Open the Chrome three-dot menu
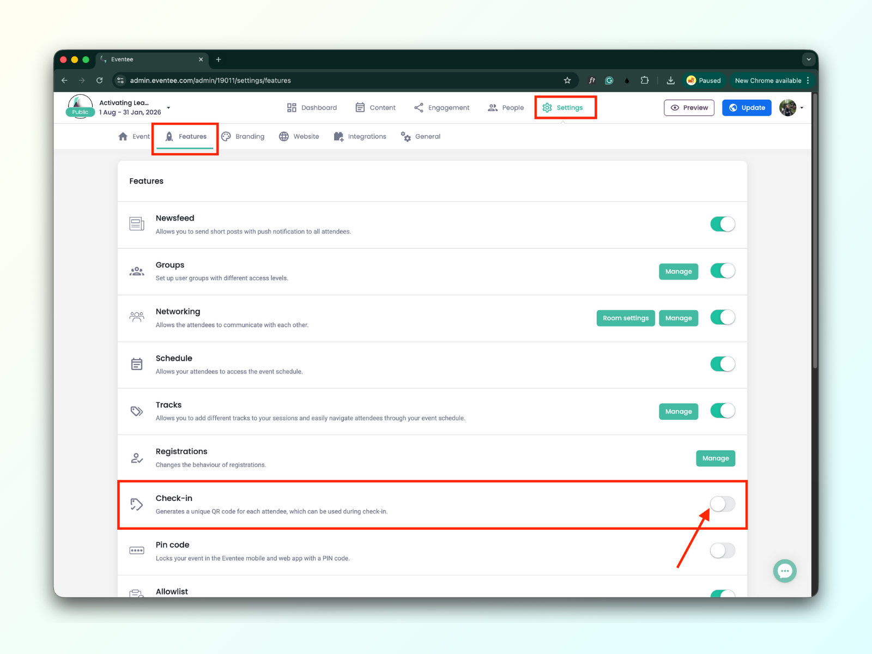Image resolution: width=872 pixels, height=654 pixels. 808,81
